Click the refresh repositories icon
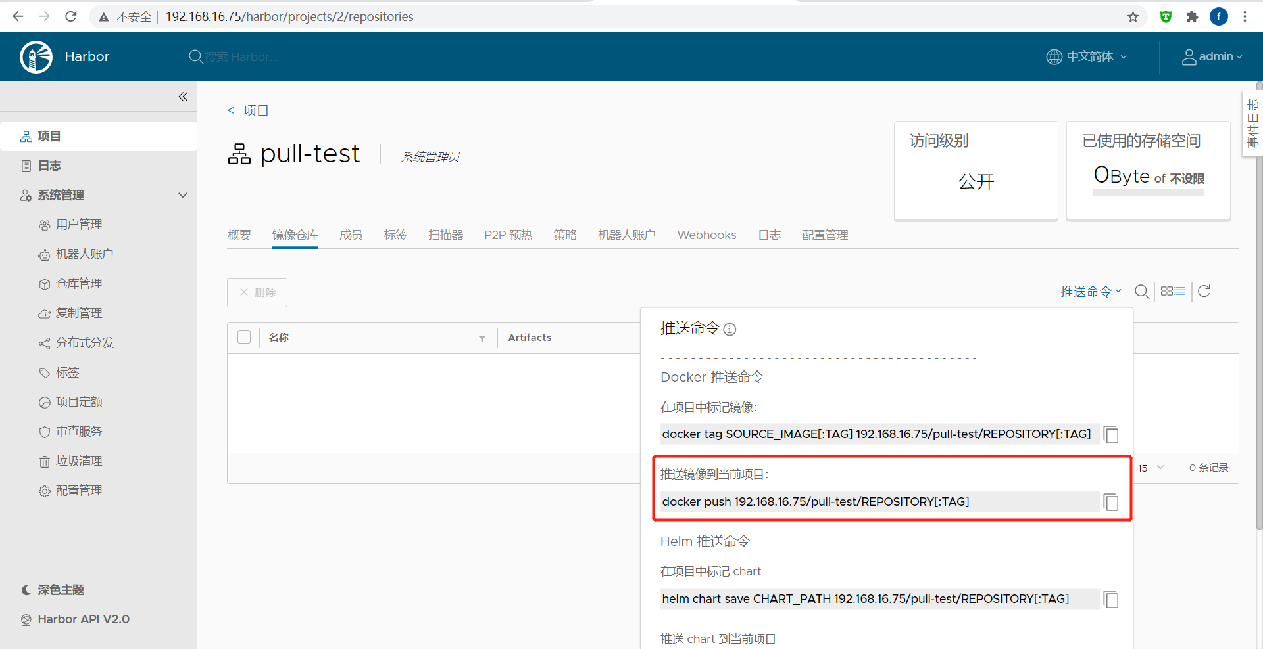This screenshot has height=649, width=1263. point(1204,291)
